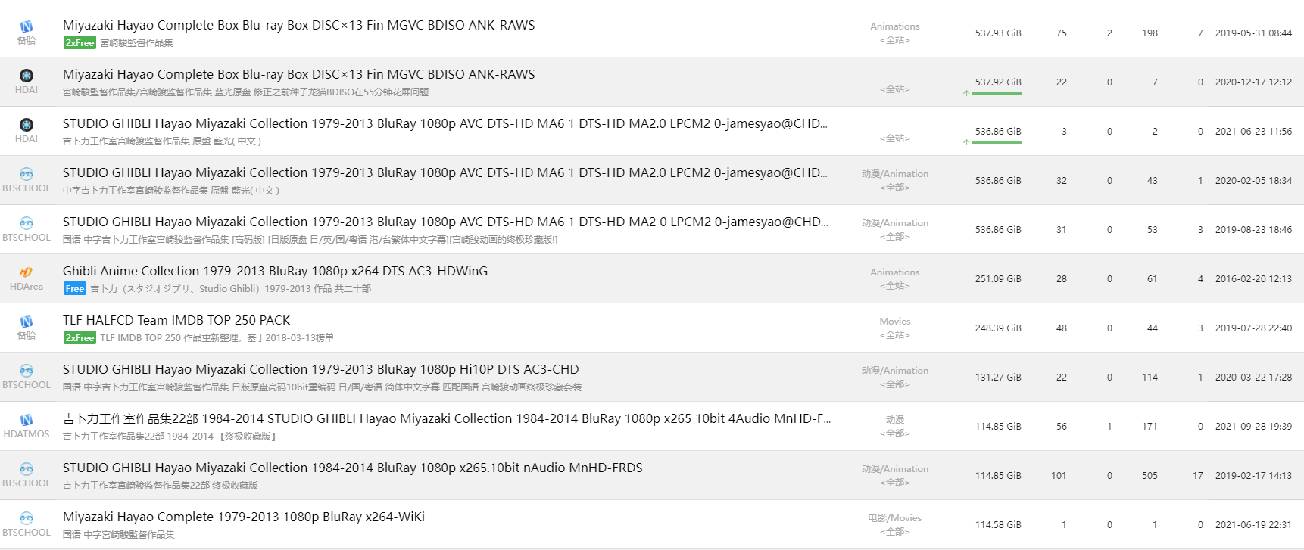Click the blue Free tag on Ghibli Anime Collection

75,289
